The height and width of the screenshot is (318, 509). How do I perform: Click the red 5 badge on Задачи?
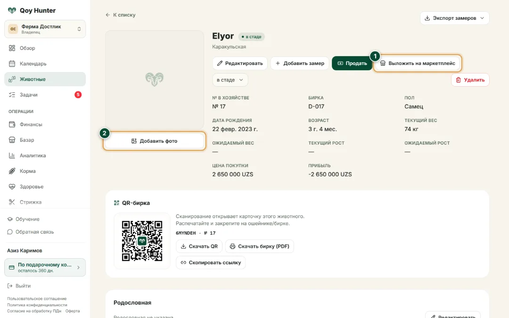click(x=78, y=95)
